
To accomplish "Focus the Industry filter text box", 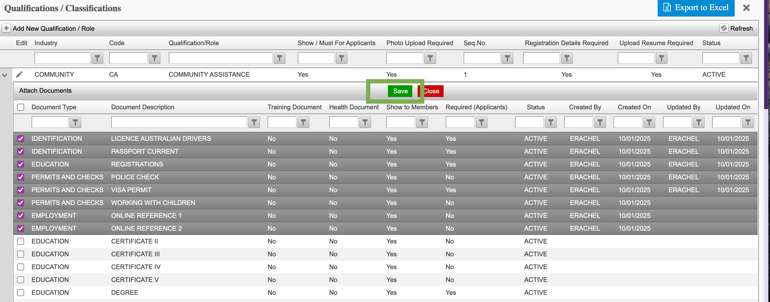I will tap(62, 58).
